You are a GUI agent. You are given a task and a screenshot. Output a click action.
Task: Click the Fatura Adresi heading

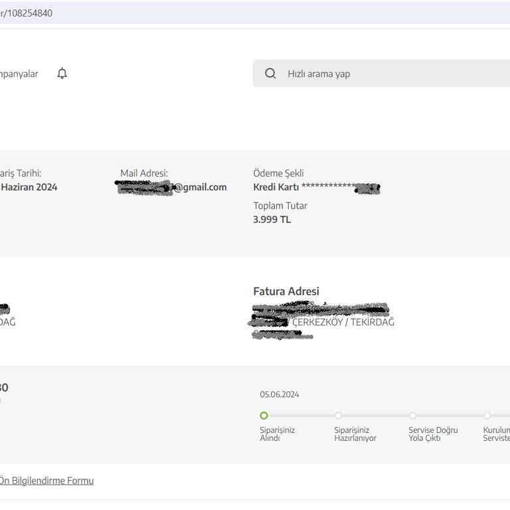[x=286, y=292]
